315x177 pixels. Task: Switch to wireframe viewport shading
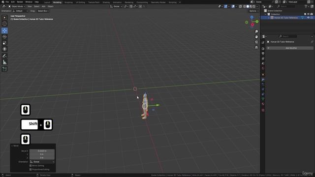[x=245, y=6]
